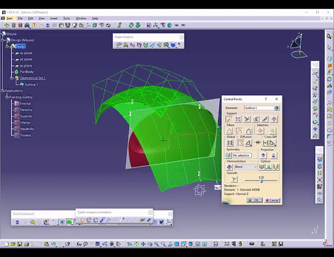Collapse the Painting Gallery tree node
Viewport: 334px width, 257px height.
coord(7,97)
